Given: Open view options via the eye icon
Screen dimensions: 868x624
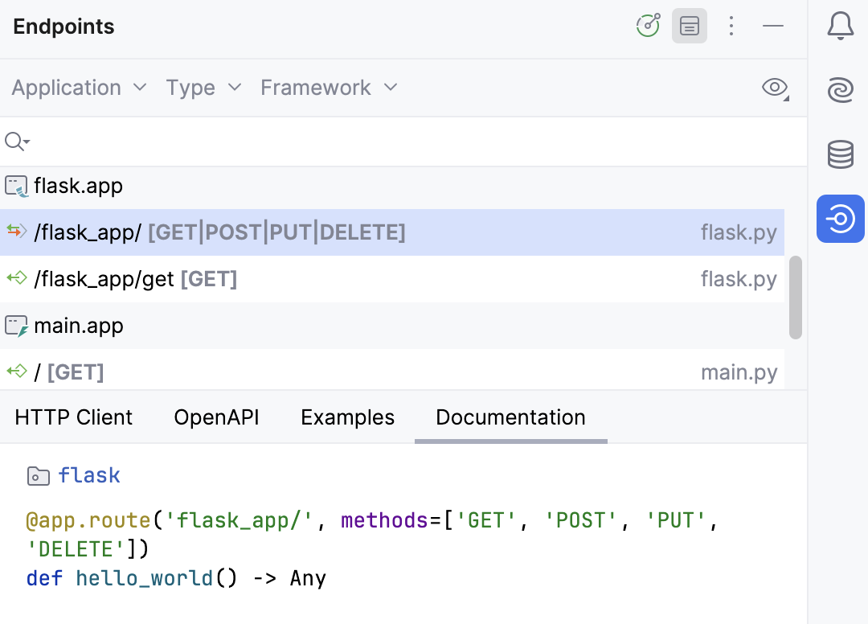Looking at the screenshot, I should pos(775,88).
